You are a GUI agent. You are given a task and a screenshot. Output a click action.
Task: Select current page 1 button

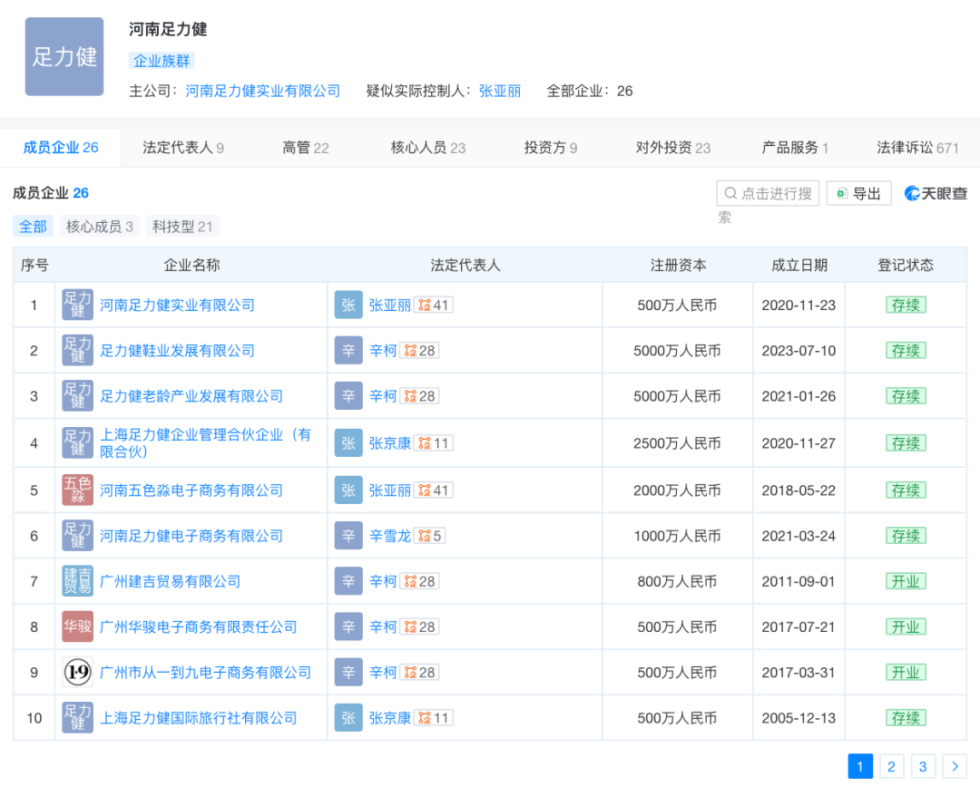[x=860, y=767]
